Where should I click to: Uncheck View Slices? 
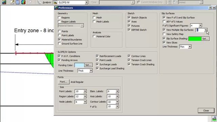coord(164,42)
